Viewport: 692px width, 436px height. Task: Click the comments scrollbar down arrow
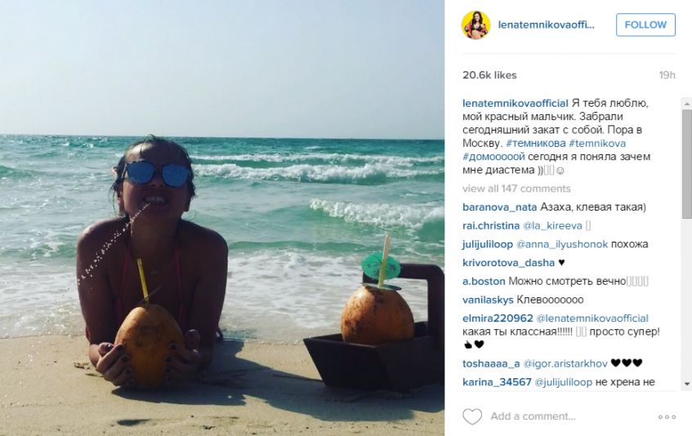tap(687, 384)
